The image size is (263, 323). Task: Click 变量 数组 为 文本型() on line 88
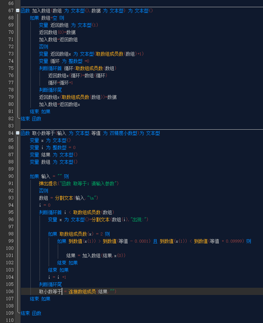click(54, 162)
